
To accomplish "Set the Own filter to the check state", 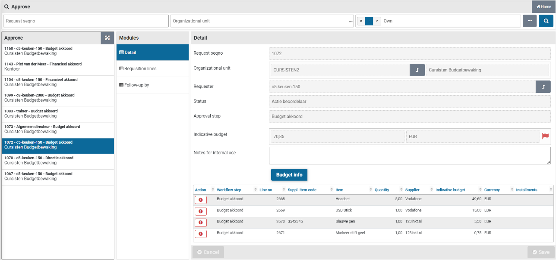I will point(377,21).
